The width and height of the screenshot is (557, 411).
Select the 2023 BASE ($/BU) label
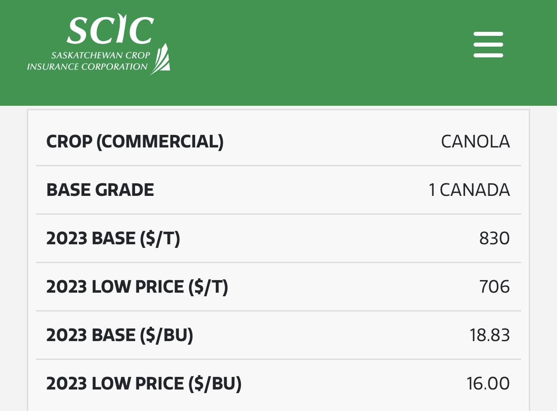(x=120, y=335)
